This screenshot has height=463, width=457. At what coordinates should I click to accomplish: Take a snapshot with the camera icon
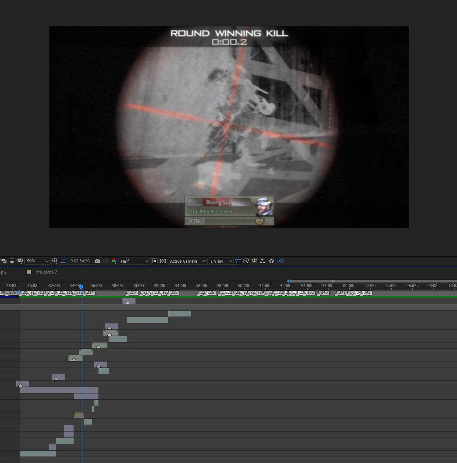pyautogui.click(x=97, y=261)
